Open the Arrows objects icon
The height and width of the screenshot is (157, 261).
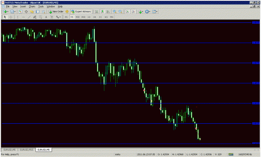tap(57, 17)
